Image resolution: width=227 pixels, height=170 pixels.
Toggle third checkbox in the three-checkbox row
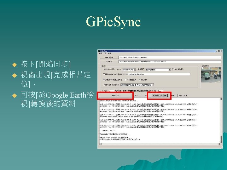[x=140, y=80]
